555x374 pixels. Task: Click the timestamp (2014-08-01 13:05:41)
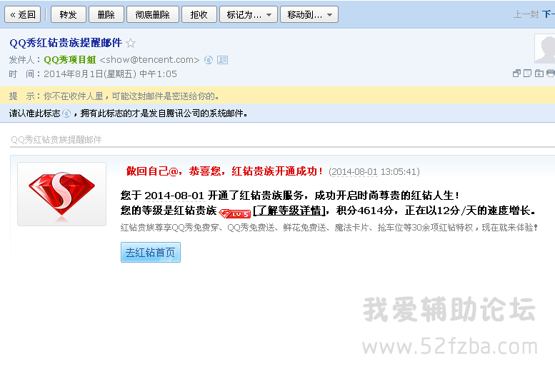pos(374,172)
